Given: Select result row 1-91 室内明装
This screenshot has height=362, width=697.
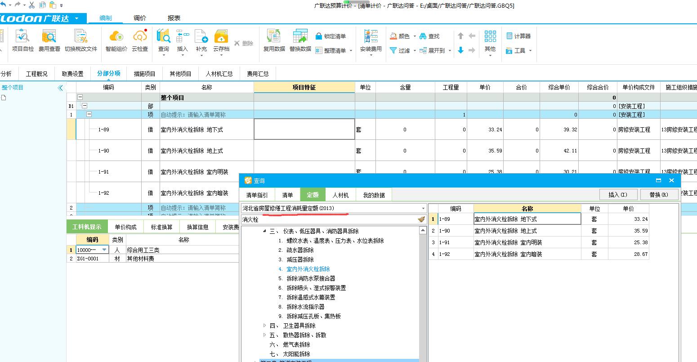Looking at the screenshot, I should pyautogui.click(x=539, y=242).
